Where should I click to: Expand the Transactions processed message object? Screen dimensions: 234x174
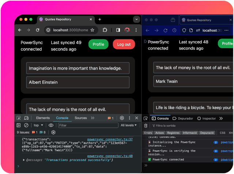click(24, 160)
